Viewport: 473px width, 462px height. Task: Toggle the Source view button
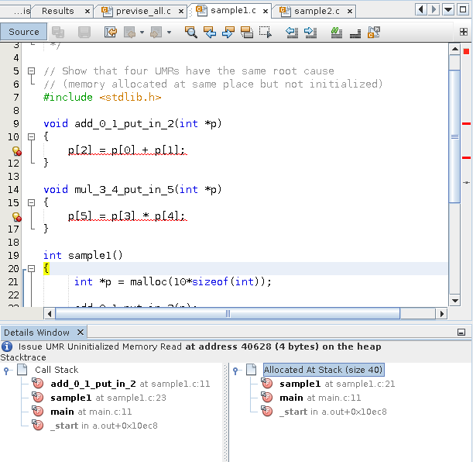tap(23, 32)
